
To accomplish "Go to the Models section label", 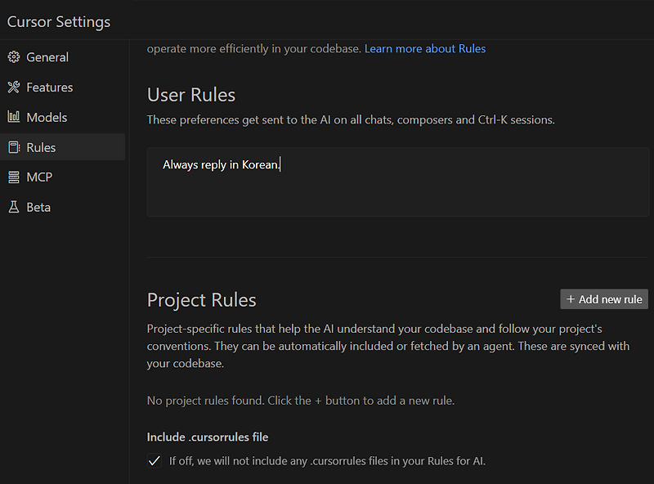I will [47, 118].
